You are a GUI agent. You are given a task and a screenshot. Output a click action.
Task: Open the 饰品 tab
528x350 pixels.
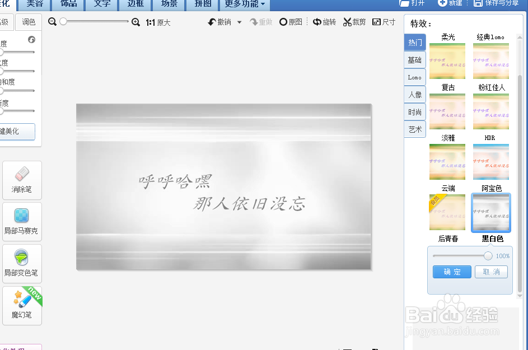pyautogui.click(x=68, y=4)
